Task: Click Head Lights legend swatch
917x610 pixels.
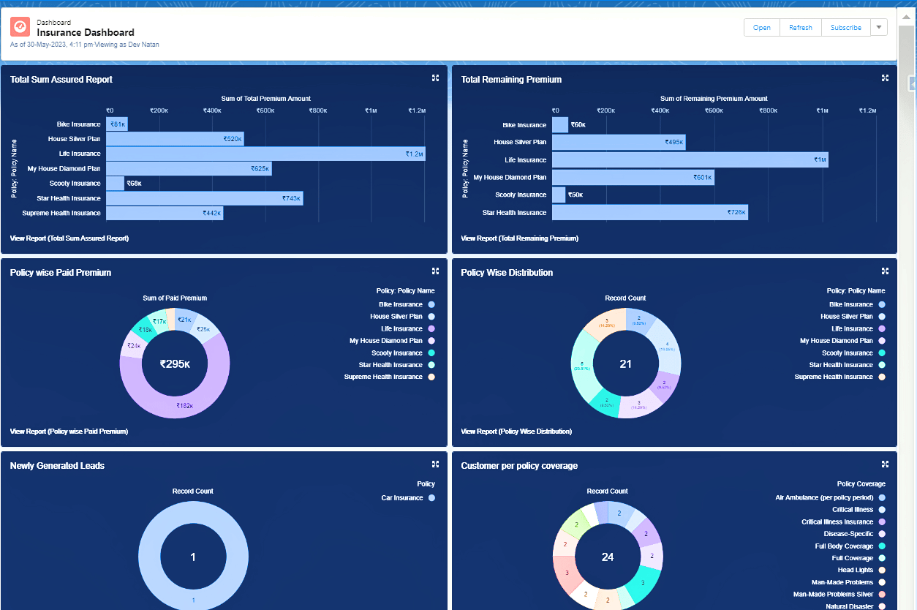Action: [x=882, y=571]
